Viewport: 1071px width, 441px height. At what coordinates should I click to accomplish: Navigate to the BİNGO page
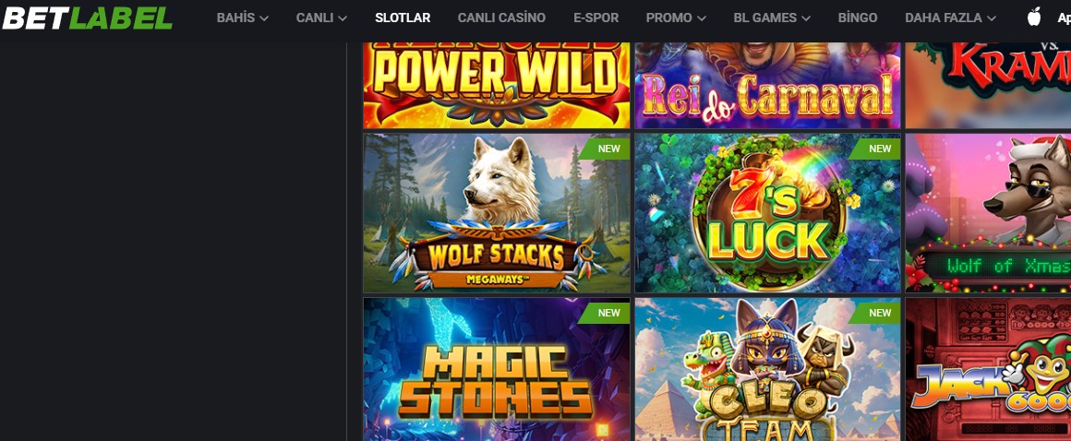point(857,18)
